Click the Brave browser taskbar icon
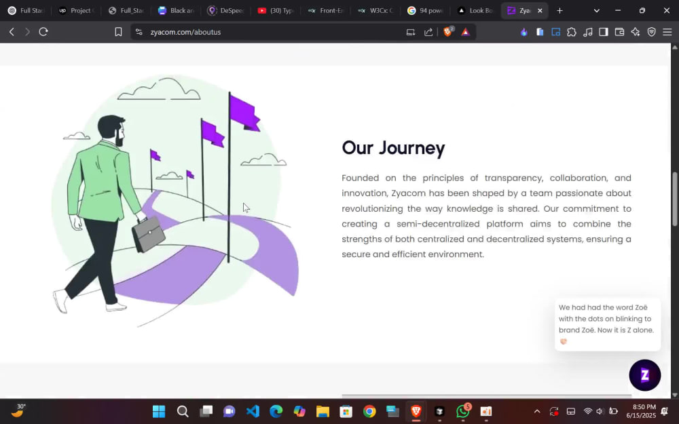This screenshot has height=424, width=679. [416, 411]
